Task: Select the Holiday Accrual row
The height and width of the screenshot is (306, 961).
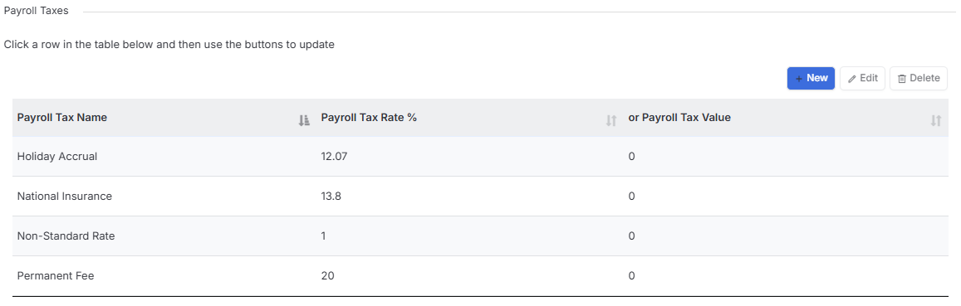Action: 480,156
